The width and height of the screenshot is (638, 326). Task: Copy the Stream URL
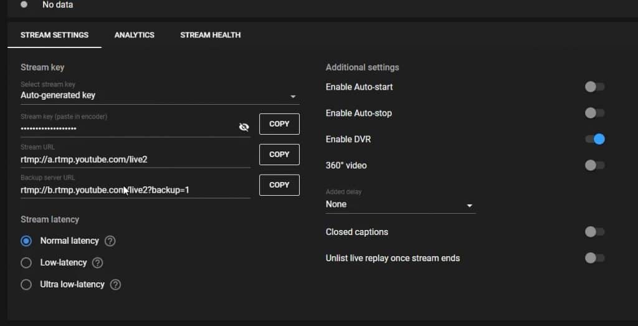[x=279, y=154]
